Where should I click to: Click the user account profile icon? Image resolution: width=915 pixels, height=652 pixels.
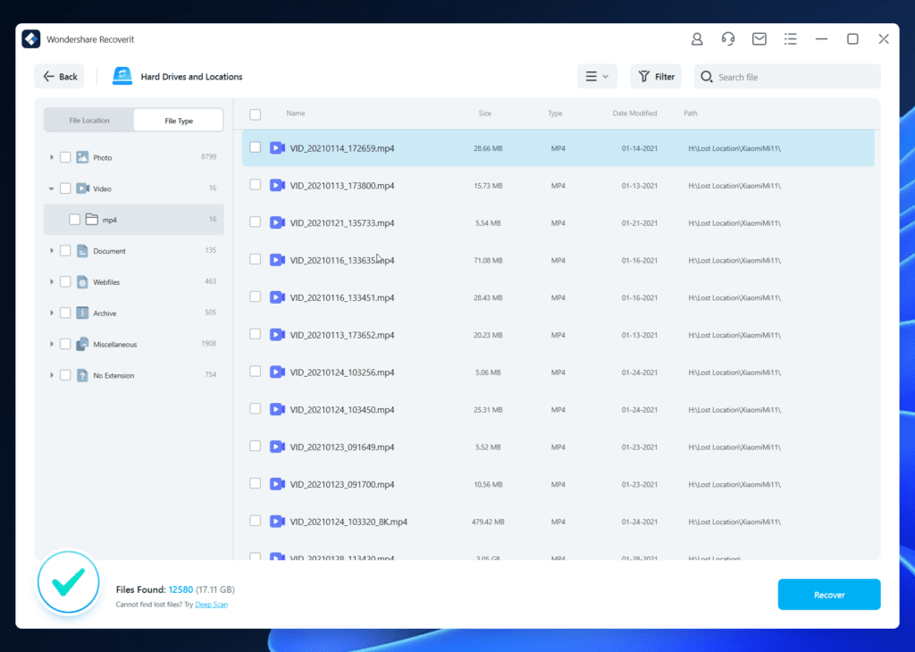pos(697,39)
